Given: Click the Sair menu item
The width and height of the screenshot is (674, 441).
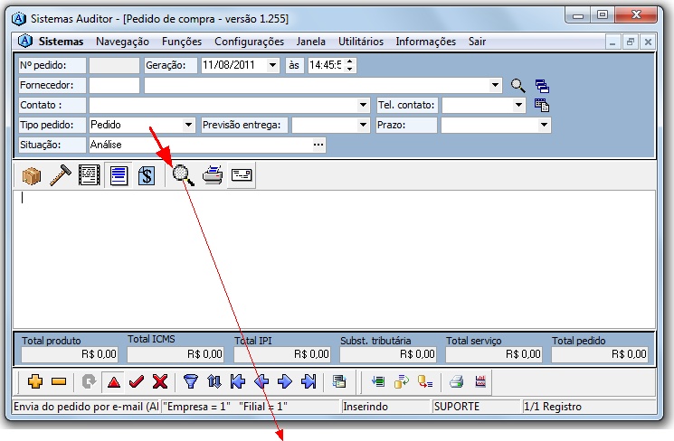Looking at the screenshot, I should 477,42.
